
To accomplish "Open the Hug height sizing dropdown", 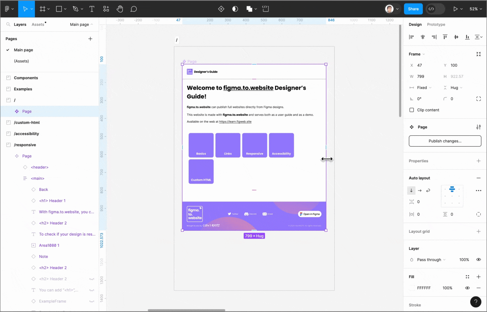I will (454, 88).
